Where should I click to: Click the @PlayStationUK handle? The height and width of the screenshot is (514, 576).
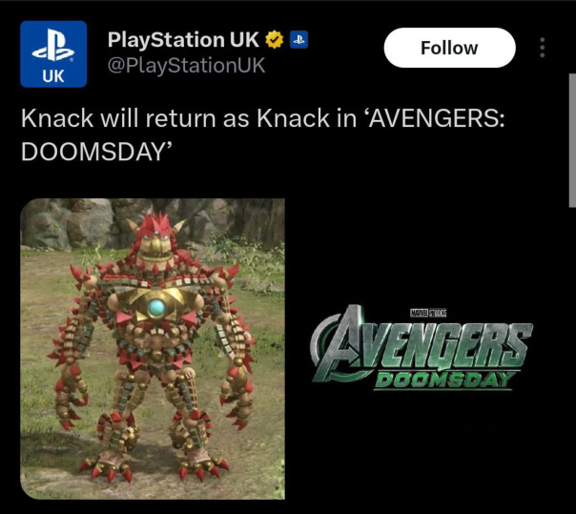(186, 66)
